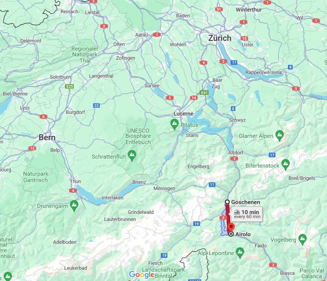Select the Interlaken town label
327x281 pixels.
[x=112, y=198]
